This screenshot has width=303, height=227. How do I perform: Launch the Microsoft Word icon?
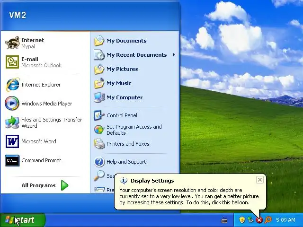tap(12, 141)
